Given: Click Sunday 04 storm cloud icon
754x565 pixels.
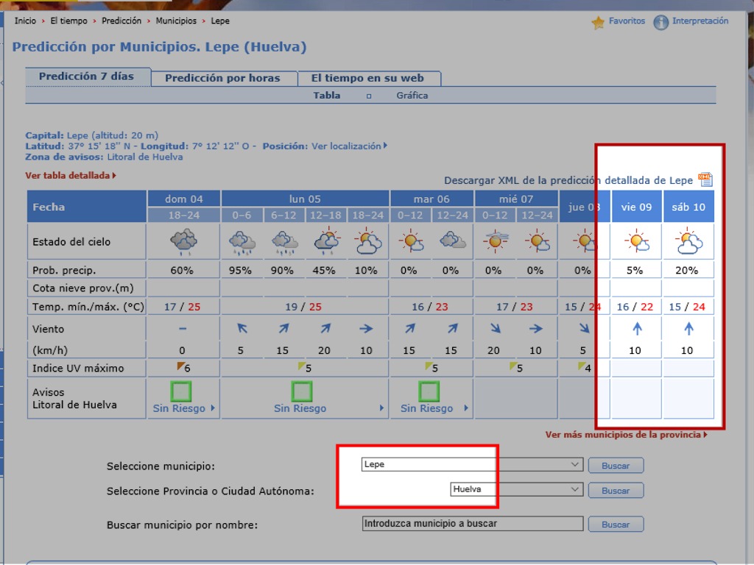Looking at the screenshot, I should click(x=183, y=241).
